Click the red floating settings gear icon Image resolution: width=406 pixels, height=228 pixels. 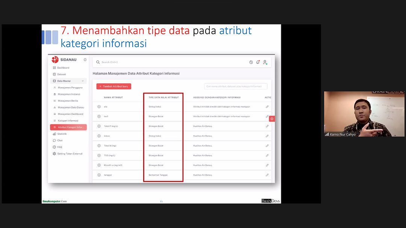point(272,119)
